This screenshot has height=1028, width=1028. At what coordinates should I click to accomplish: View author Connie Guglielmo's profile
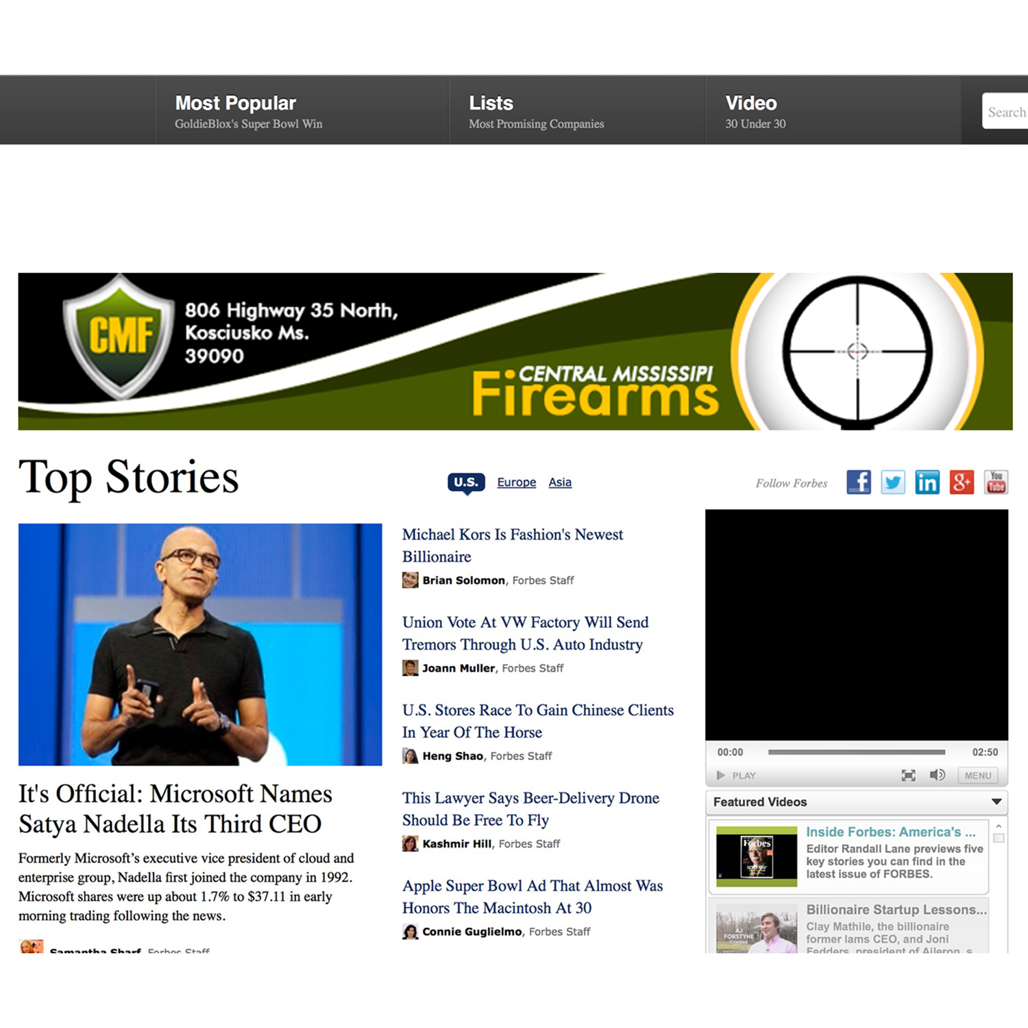pyautogui.click(x=472, y=931)
